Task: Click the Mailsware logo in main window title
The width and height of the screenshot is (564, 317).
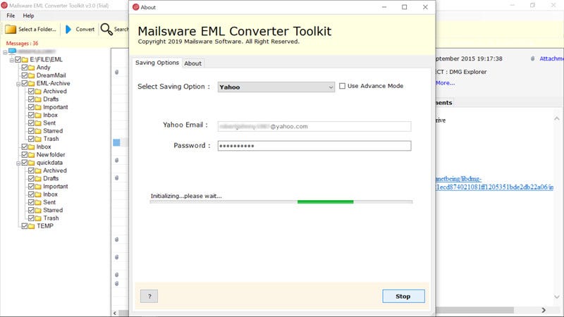Action: click(x=4, y=6)
